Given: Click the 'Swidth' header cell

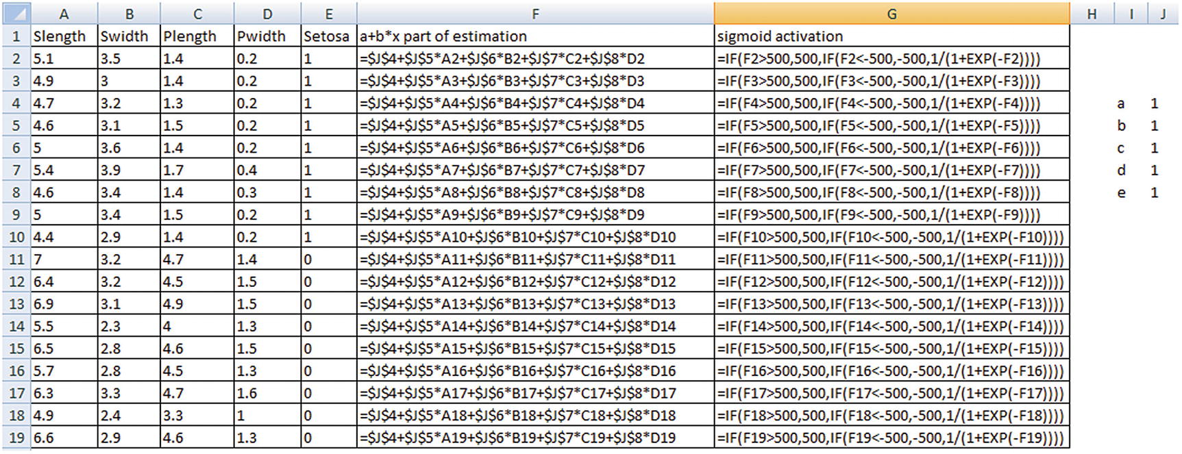Looking at the screenshot, I should point(129,36).
